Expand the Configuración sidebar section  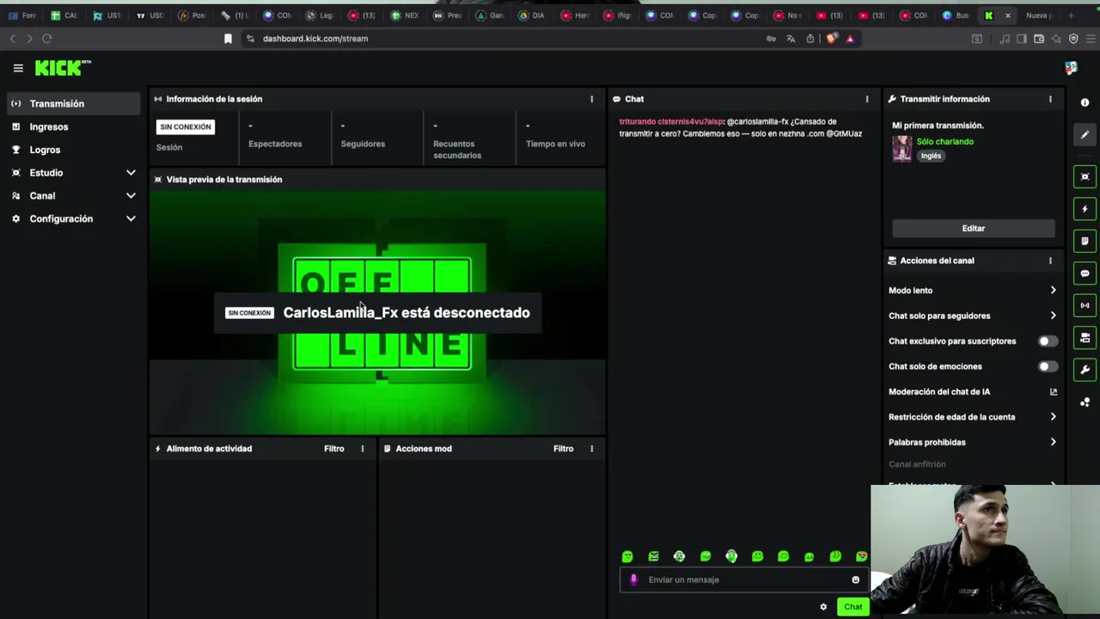click(x=131, y=219)
